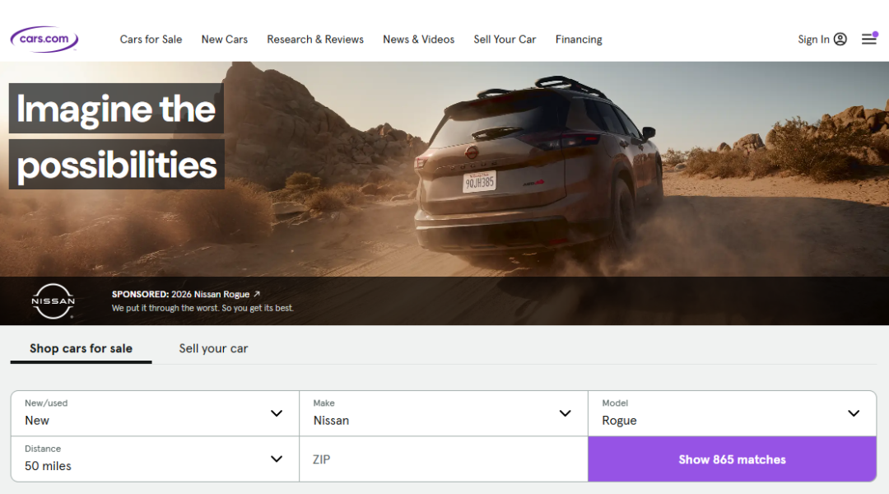Screen dimensions: 889x494
Task: Switch to the Shop cars for sale tab
Action: [81, 349]
